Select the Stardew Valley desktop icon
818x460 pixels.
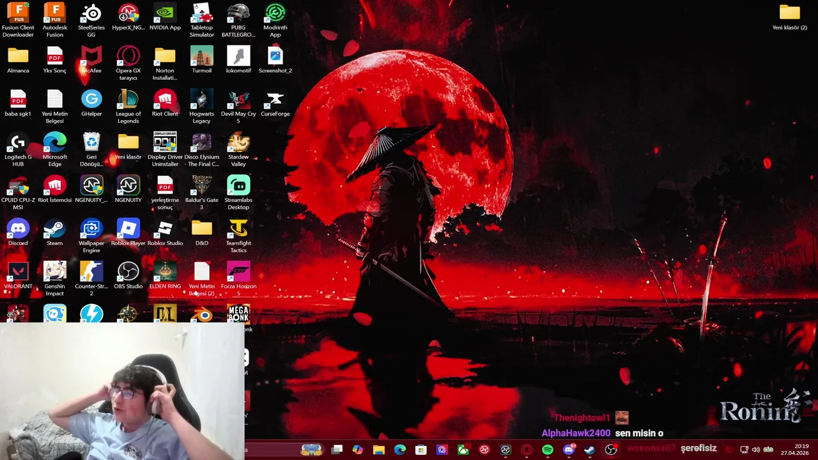point(238,149)
